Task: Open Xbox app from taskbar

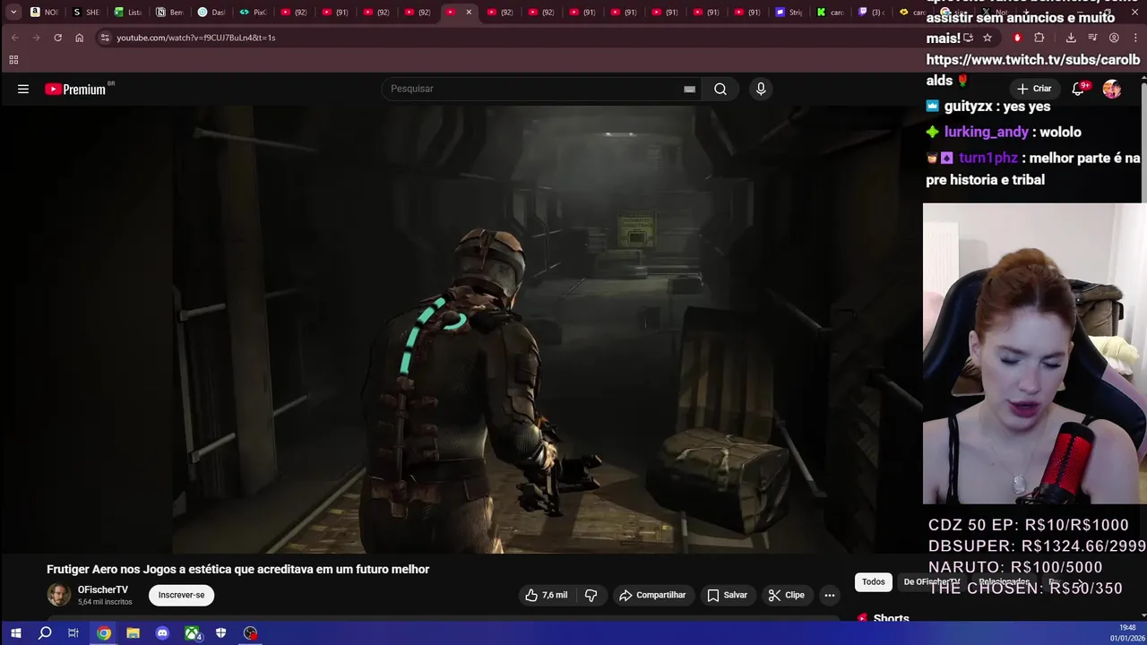Action: point(192,633)
